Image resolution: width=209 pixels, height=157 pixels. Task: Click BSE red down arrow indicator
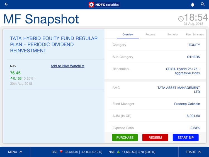coord(61,152)
